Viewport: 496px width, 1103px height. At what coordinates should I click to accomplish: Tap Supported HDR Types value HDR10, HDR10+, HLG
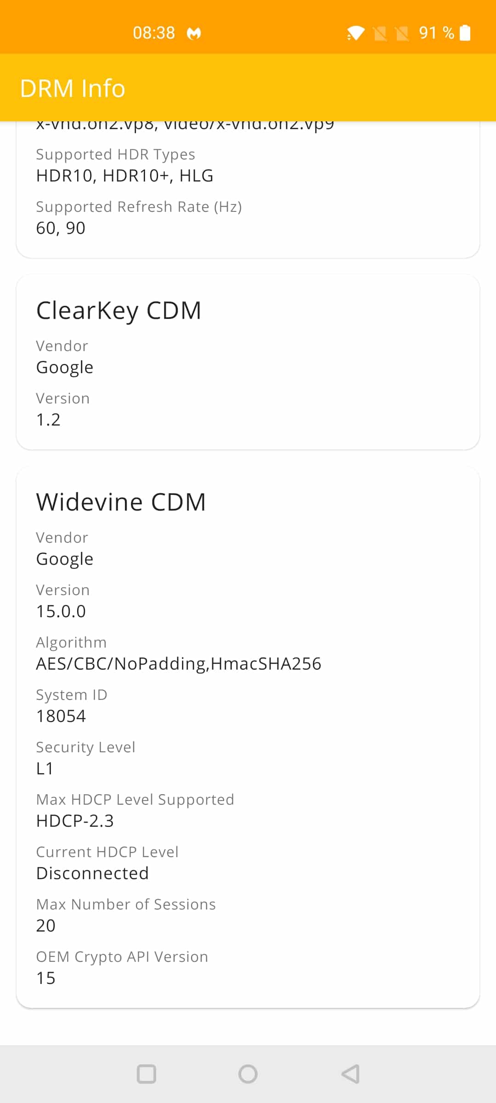point(125,176)
